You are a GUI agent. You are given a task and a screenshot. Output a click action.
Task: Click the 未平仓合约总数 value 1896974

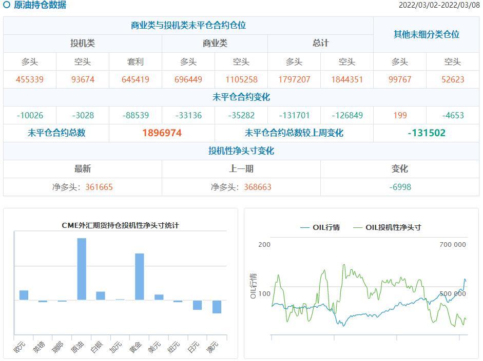[x=162, y=133]
